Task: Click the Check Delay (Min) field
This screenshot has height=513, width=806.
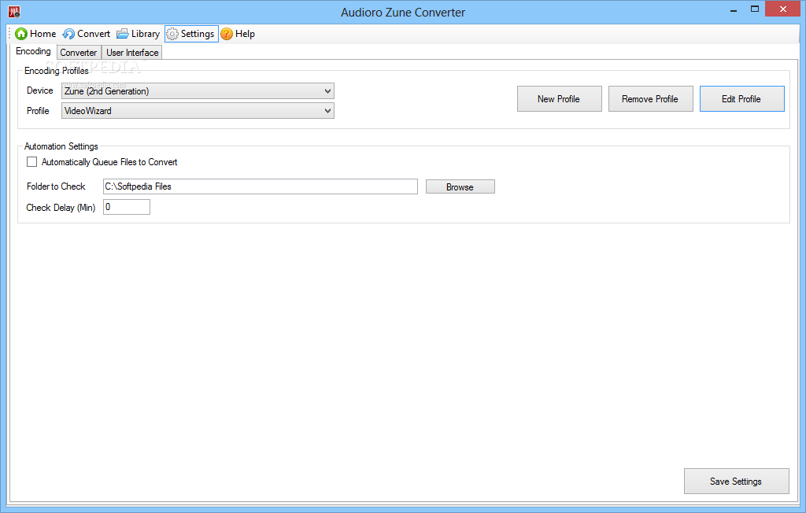Action: [127, 207]
